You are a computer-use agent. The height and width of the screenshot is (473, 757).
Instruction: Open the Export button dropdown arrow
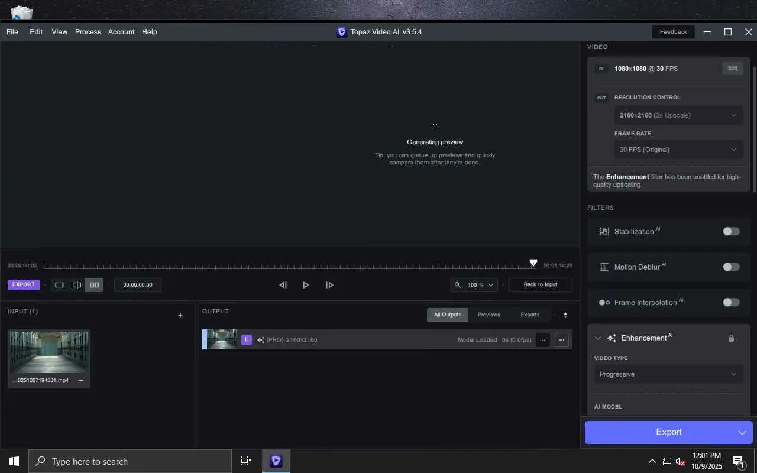742,433
